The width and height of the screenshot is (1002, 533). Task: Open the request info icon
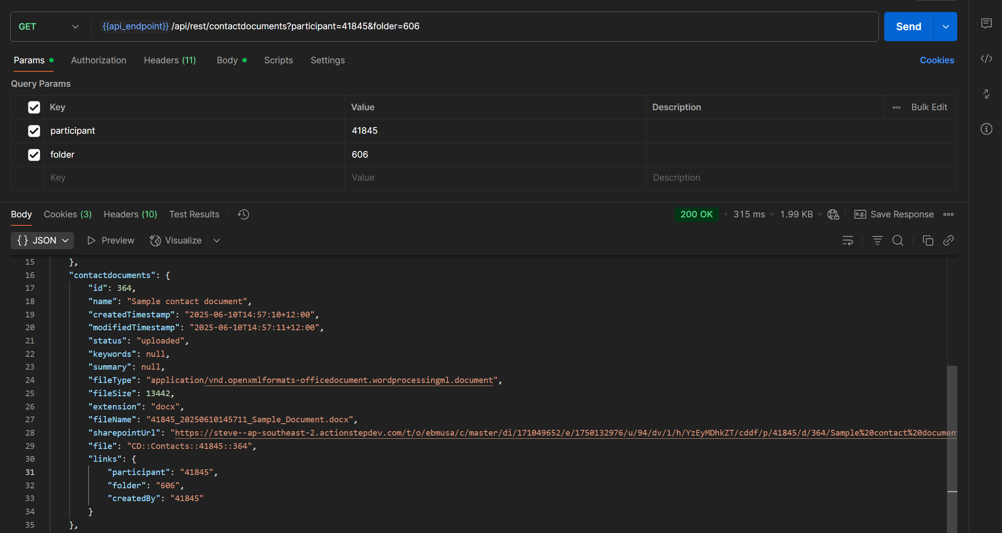coord(986,129)
